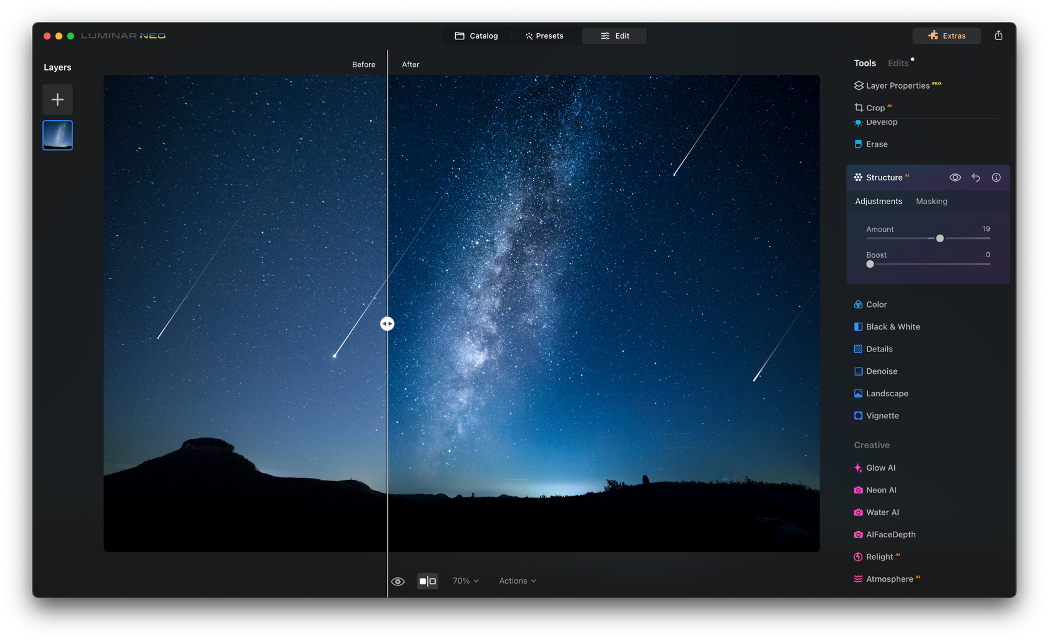The height and width of the screenshot is (641, 1049).
Task: Toggle the split-compare view mode
Action: (x=428, y=580)
